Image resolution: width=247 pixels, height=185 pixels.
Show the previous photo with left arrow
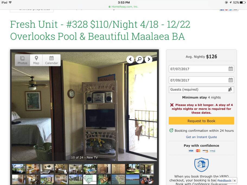coord(130,59)
